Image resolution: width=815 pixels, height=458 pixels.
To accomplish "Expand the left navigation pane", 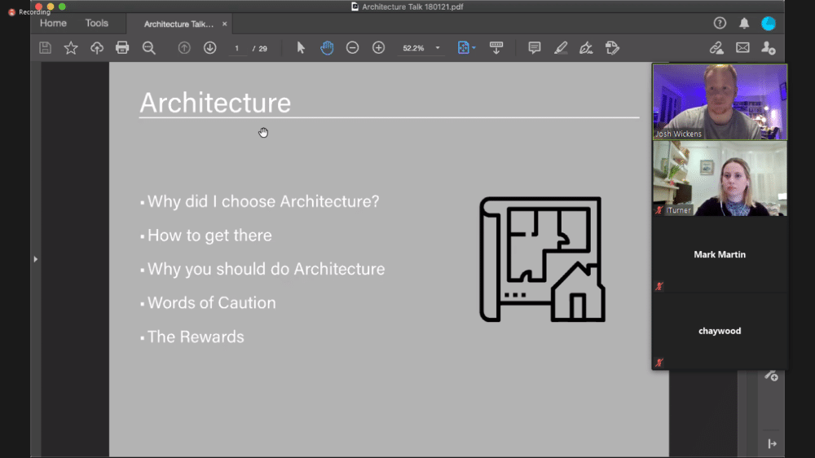I will tap(35, 259).
